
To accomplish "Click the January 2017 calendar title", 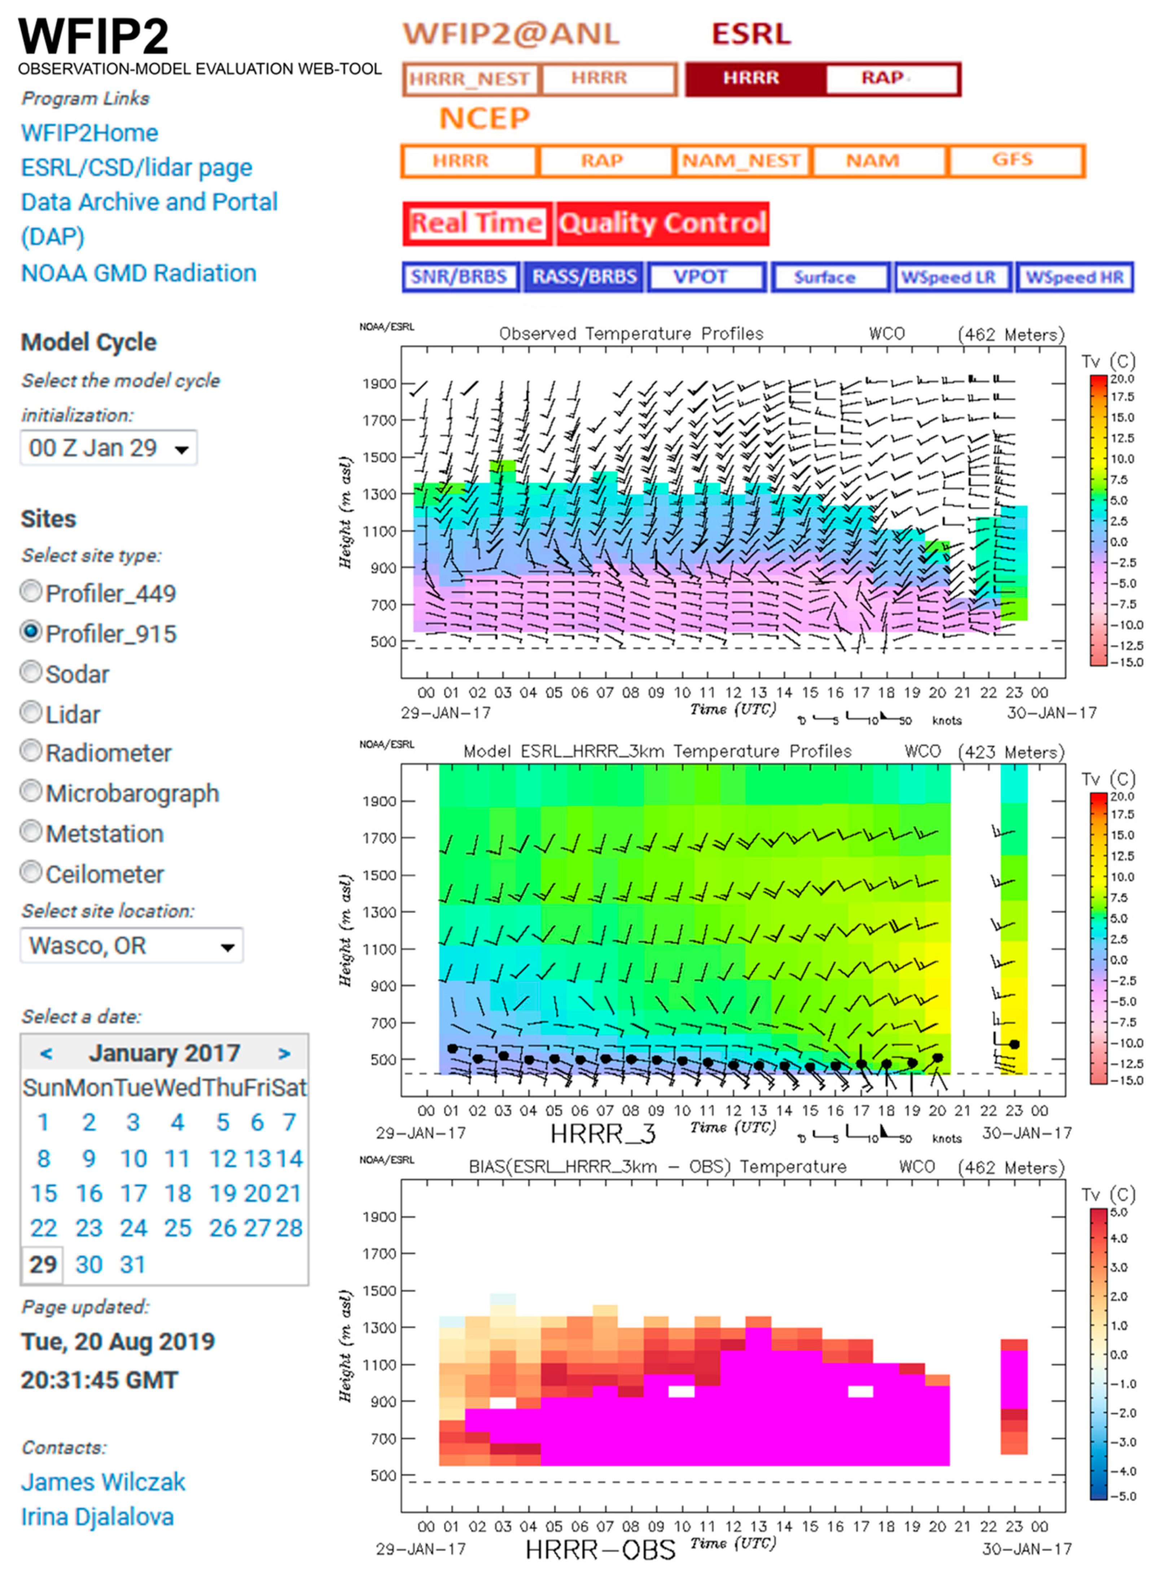I will coord(165,1053).
